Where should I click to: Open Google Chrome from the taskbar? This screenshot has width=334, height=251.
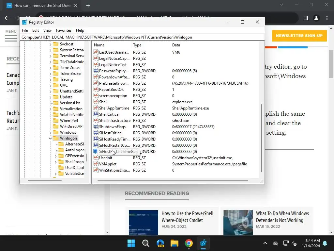pyautogui.click(x=189, y=243)
